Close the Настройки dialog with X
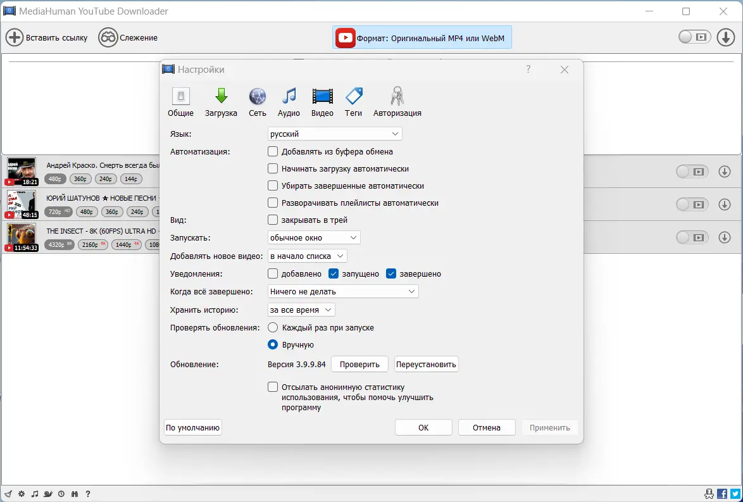 (x=564, y=70)
